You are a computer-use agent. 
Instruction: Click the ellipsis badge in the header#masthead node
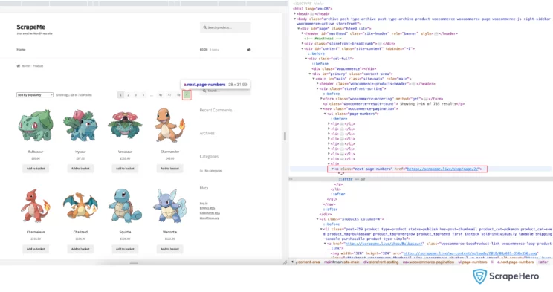point(436,34)
